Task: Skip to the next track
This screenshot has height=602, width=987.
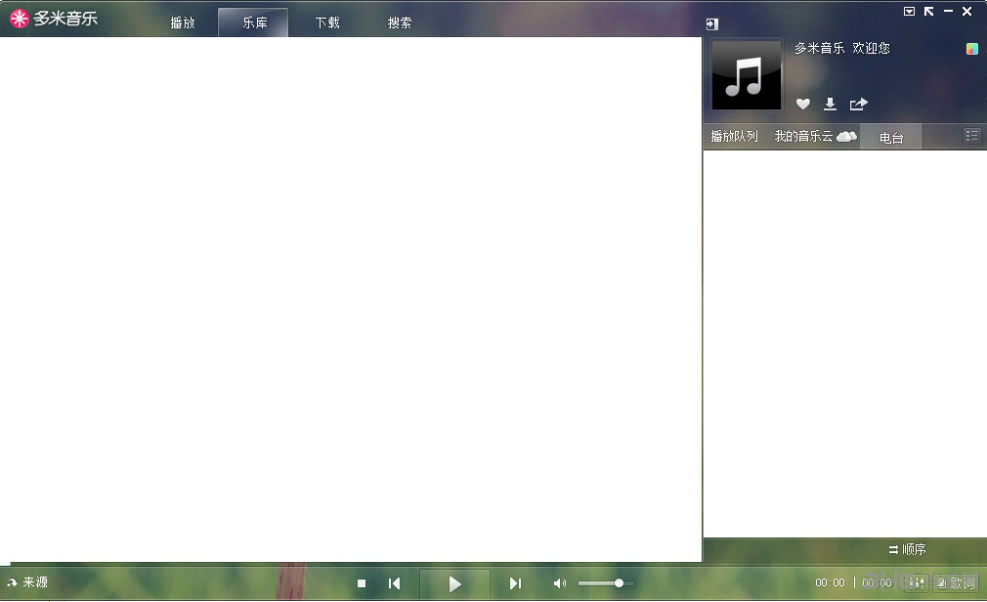Action: click(x=515, y=583)
